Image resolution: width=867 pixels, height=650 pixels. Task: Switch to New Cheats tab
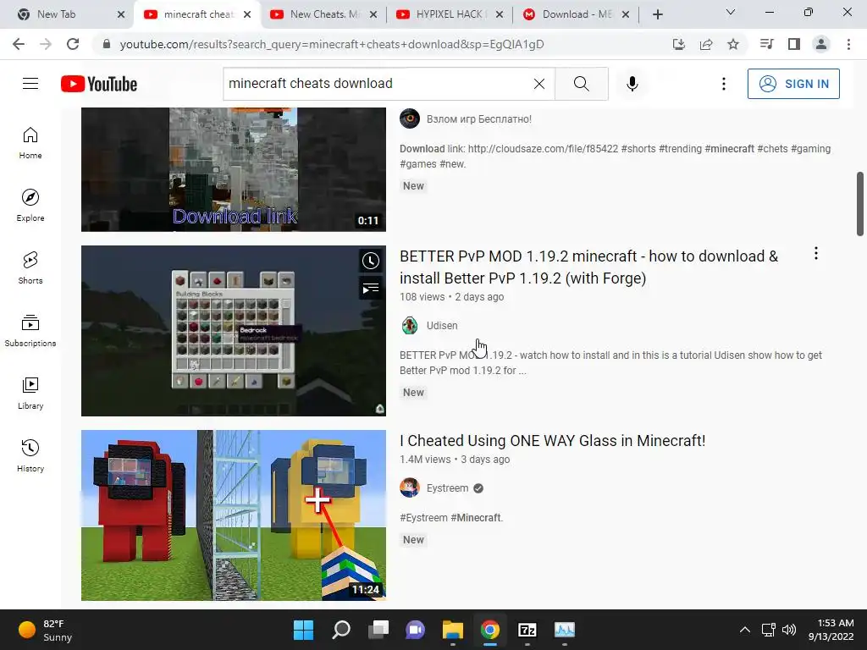(324, 14)
